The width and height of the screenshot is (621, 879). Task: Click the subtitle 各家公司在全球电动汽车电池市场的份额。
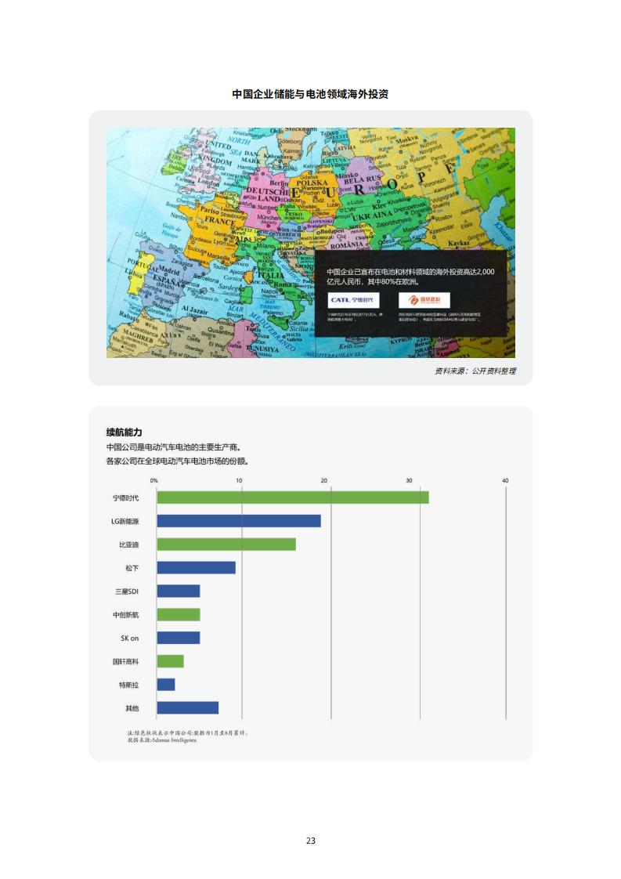coord(178,461)
